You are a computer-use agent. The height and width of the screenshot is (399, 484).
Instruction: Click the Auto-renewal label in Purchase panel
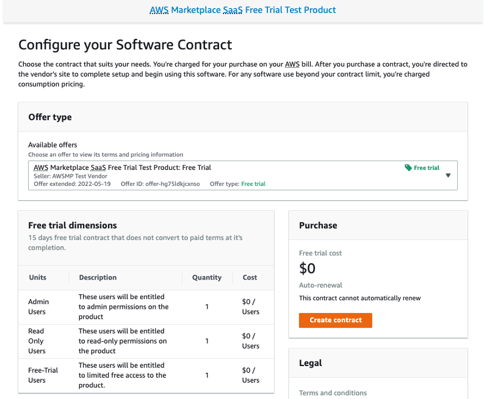tap(320, 285)
